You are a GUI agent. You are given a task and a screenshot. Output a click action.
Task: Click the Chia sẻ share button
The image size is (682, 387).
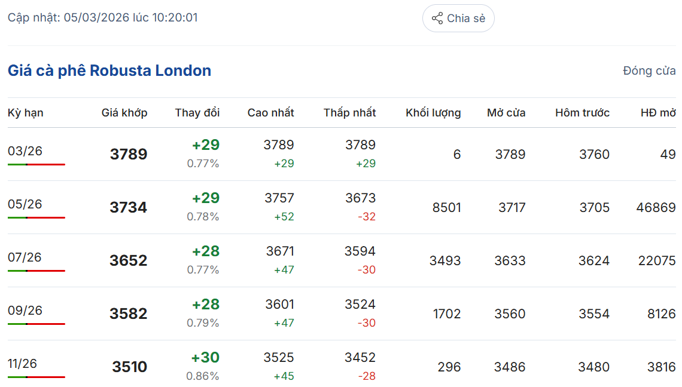click(x=458, y=19)
